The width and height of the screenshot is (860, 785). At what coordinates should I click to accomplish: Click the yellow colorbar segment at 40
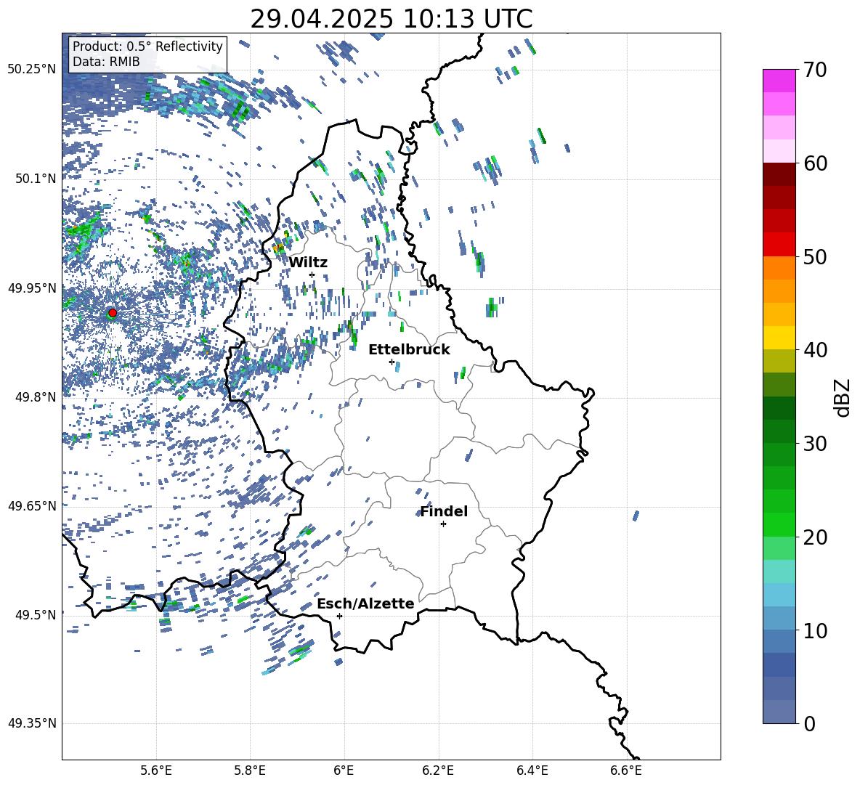(779, 338)
